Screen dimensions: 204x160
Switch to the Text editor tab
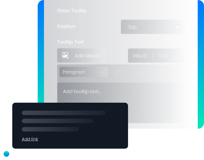[x=163, y=56]
